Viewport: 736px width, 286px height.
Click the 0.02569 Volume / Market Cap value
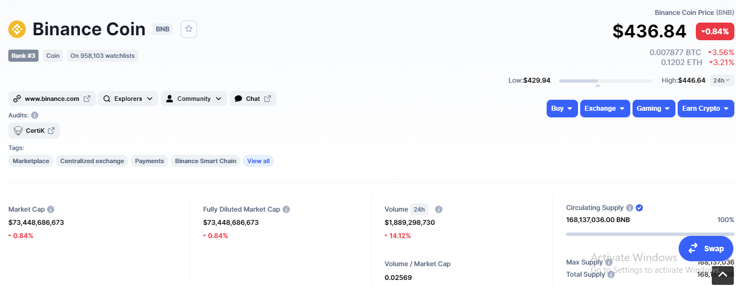click(x=398, y=277)
